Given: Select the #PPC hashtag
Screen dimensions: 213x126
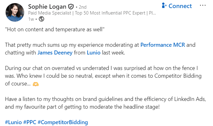Looking at the screenshot, I should (29, 122).
